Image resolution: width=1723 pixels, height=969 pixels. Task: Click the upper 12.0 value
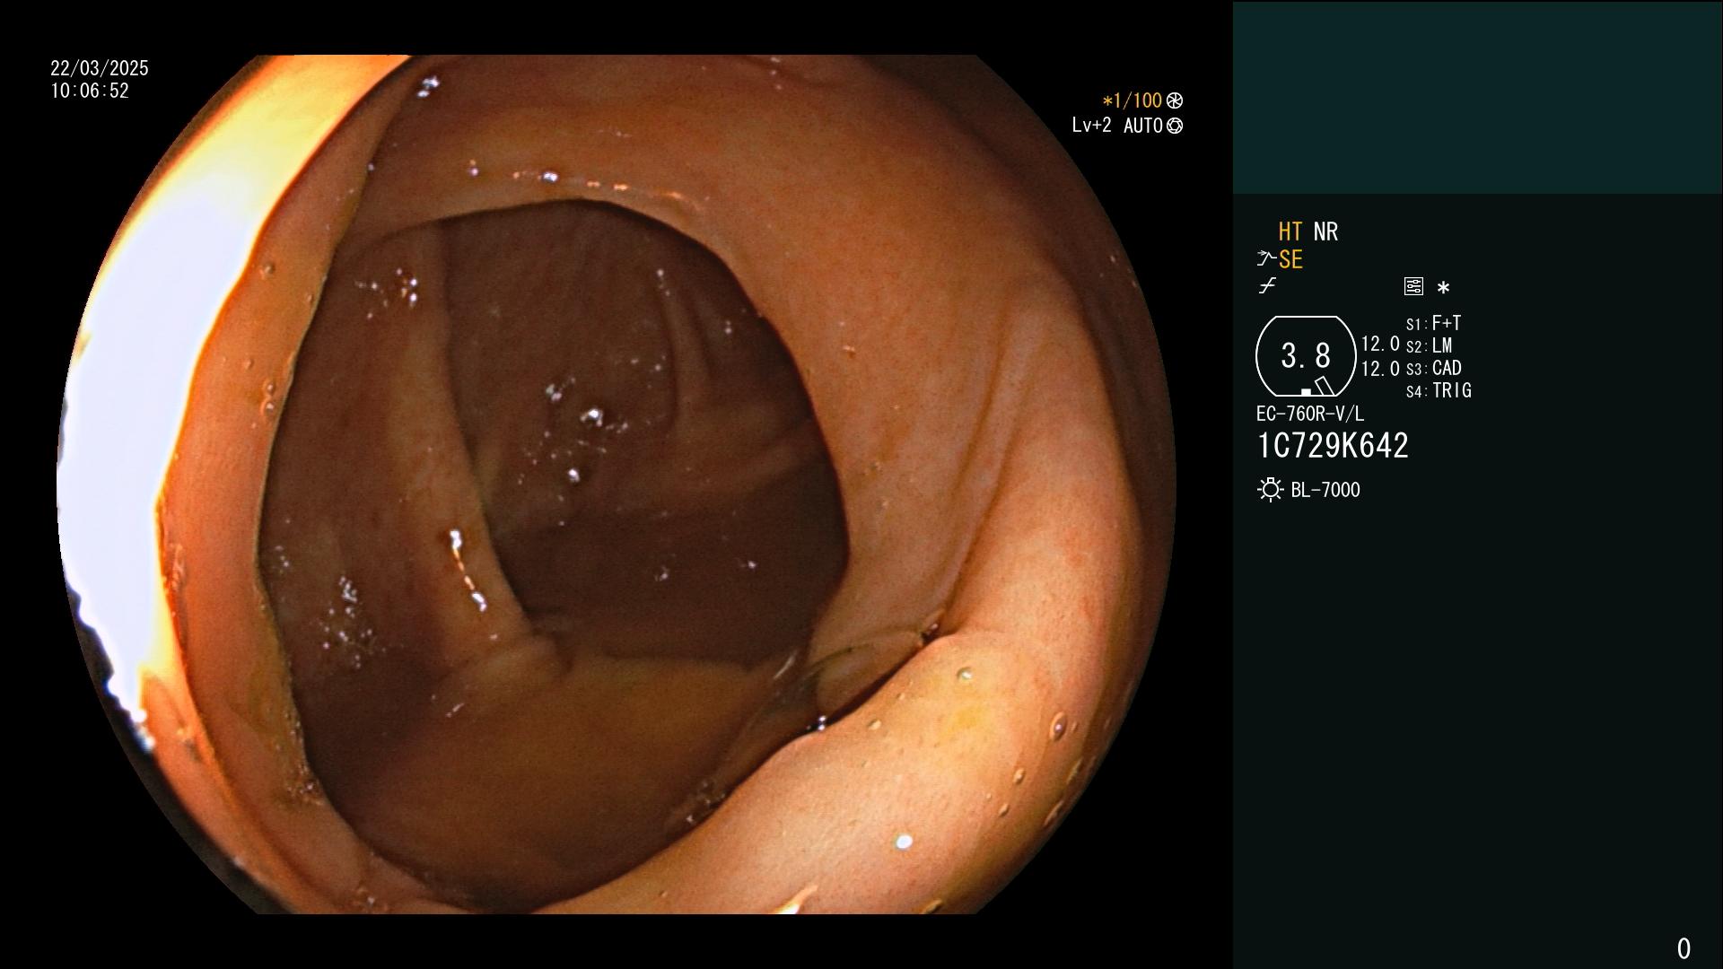click(x=1380, y=344)
